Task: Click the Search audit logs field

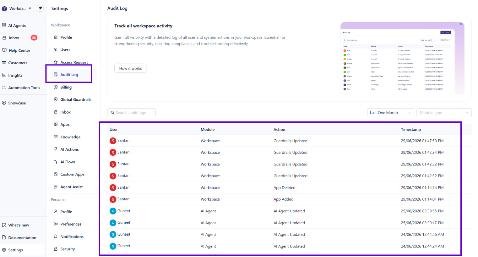Action: [132, 113]
